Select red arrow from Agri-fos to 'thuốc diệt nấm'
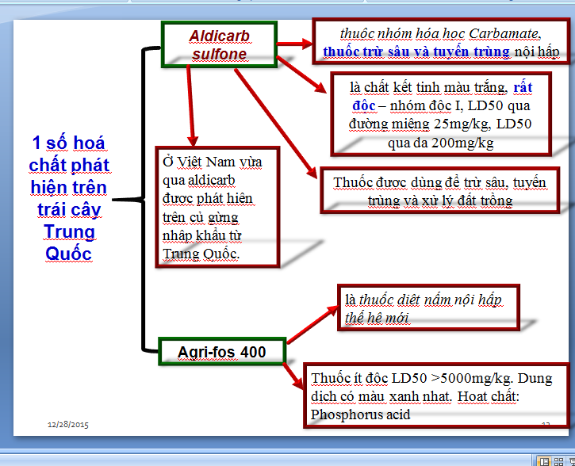 point(312,323)
